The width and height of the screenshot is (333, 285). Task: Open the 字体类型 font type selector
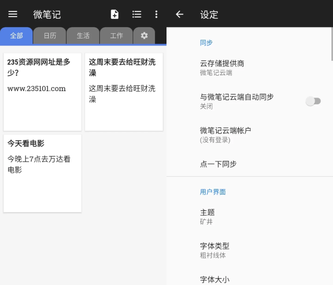250,250
